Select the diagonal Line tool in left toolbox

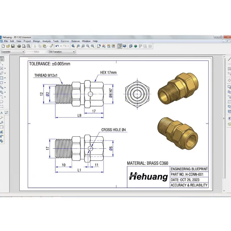click(2, 64)
